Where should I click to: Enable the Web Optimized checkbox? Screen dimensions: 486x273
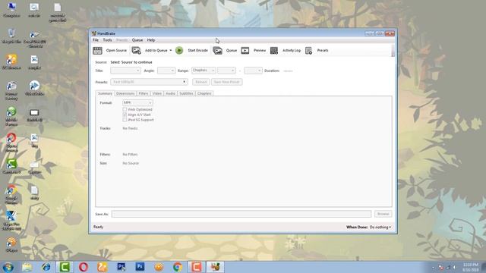125,109
